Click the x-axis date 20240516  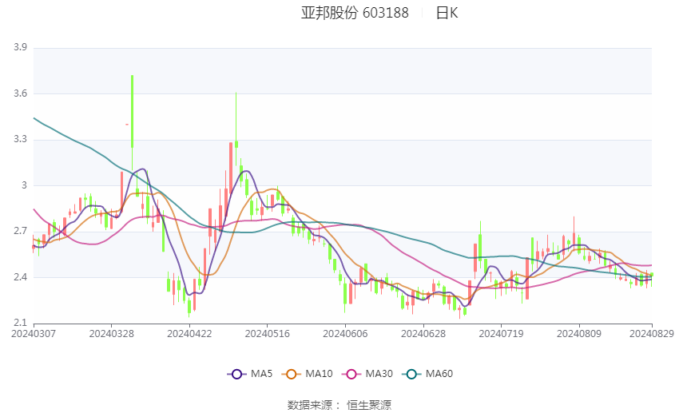click(x=267, y=334)
